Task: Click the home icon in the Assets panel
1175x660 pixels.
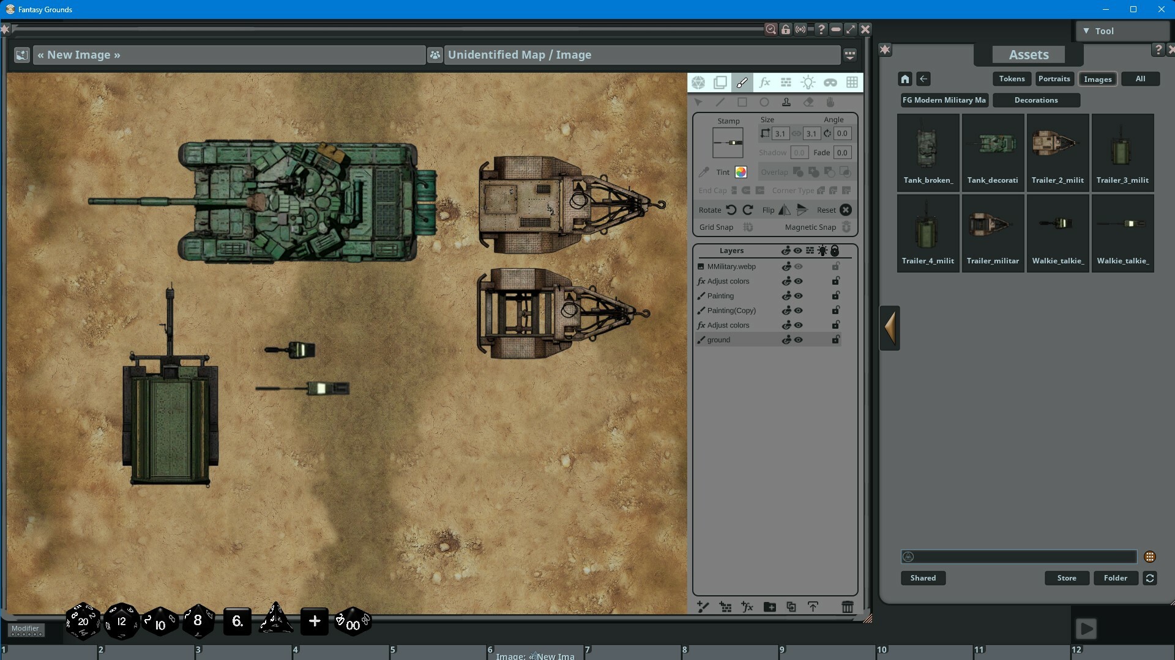Action: pos(905,78)
